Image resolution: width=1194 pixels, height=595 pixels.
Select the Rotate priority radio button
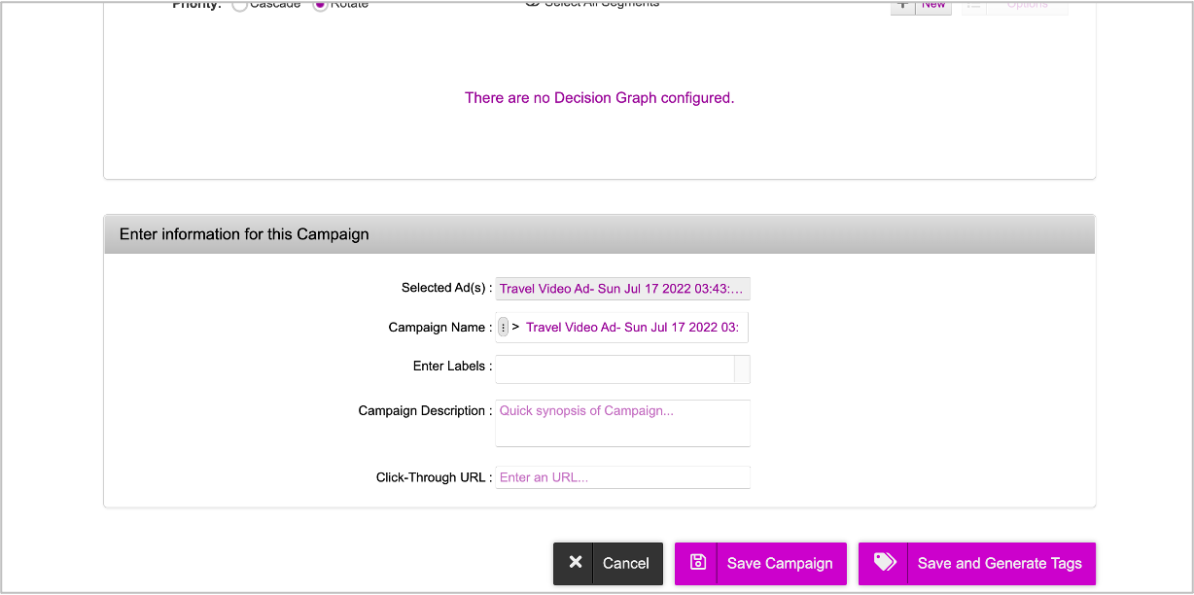tap(320, 5)
